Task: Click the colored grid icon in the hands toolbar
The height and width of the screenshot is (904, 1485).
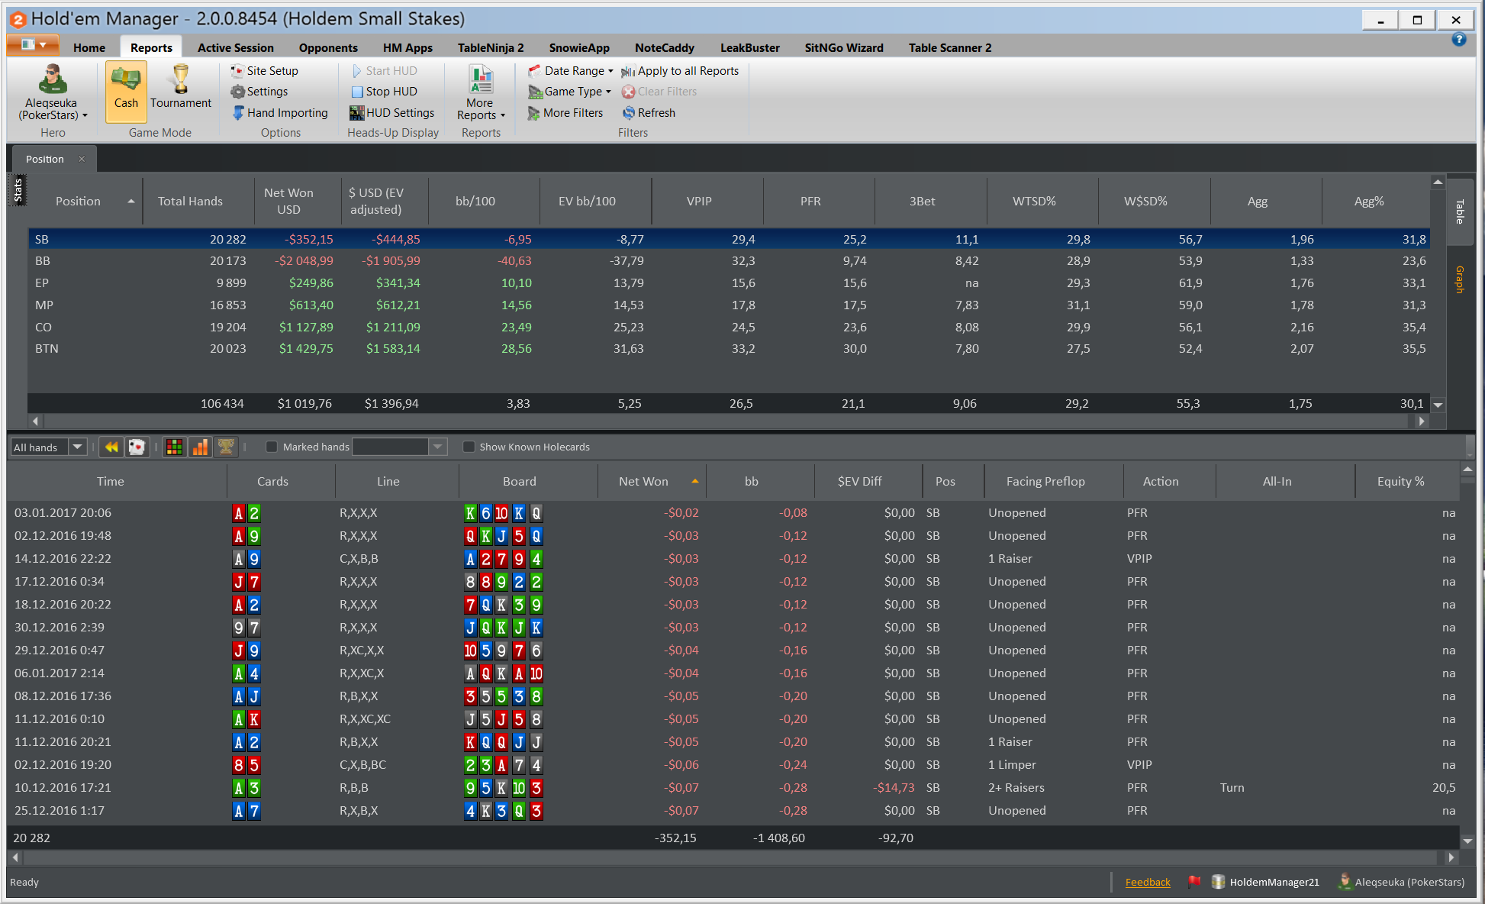Action: point(175,447)
